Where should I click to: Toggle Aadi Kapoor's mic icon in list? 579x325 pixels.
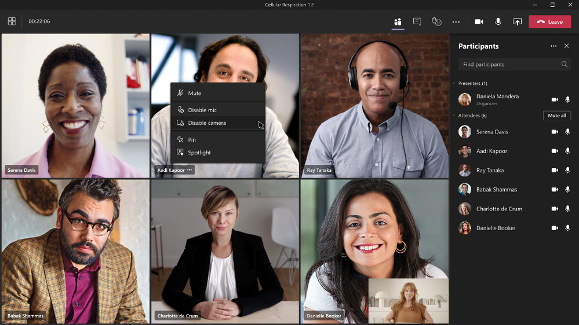tap(567, 151)
